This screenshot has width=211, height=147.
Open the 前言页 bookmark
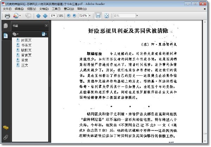(26, 55)
